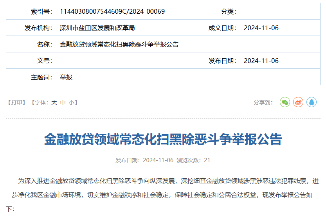Click the 文号 label
326x217 pixels.
45,61
